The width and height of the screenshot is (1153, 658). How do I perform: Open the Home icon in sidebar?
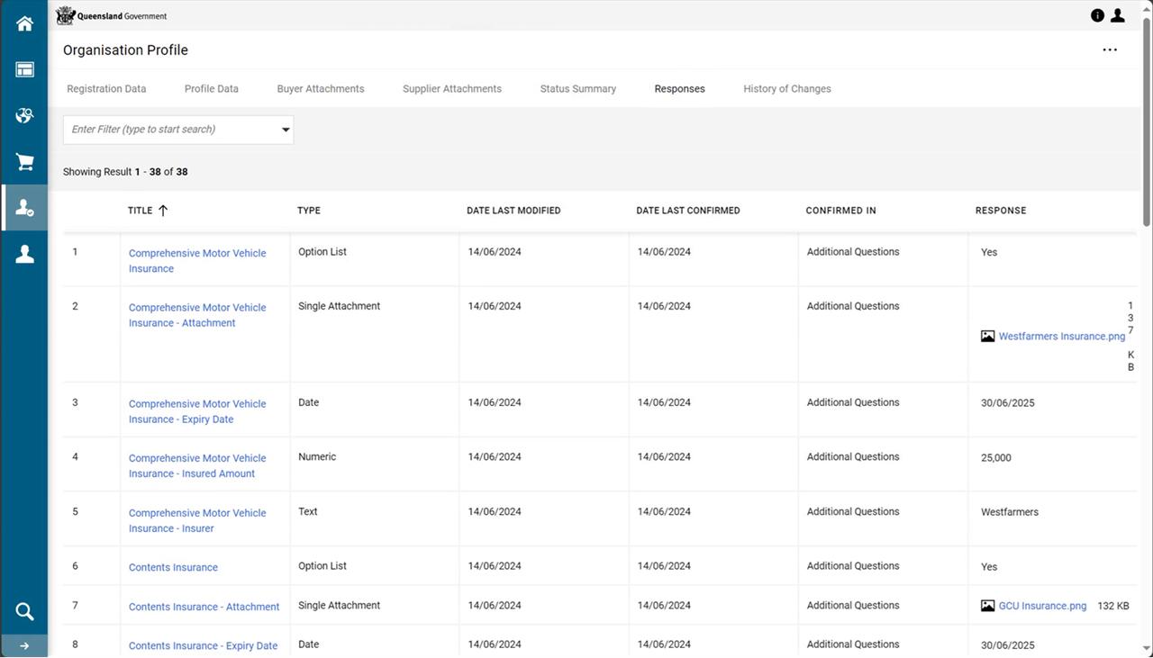(x=24, y=23)
